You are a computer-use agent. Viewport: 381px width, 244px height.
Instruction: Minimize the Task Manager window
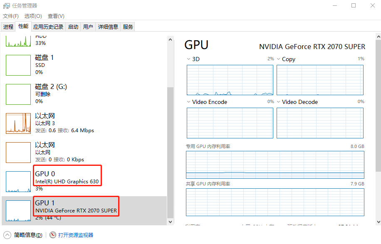point(335,5)
